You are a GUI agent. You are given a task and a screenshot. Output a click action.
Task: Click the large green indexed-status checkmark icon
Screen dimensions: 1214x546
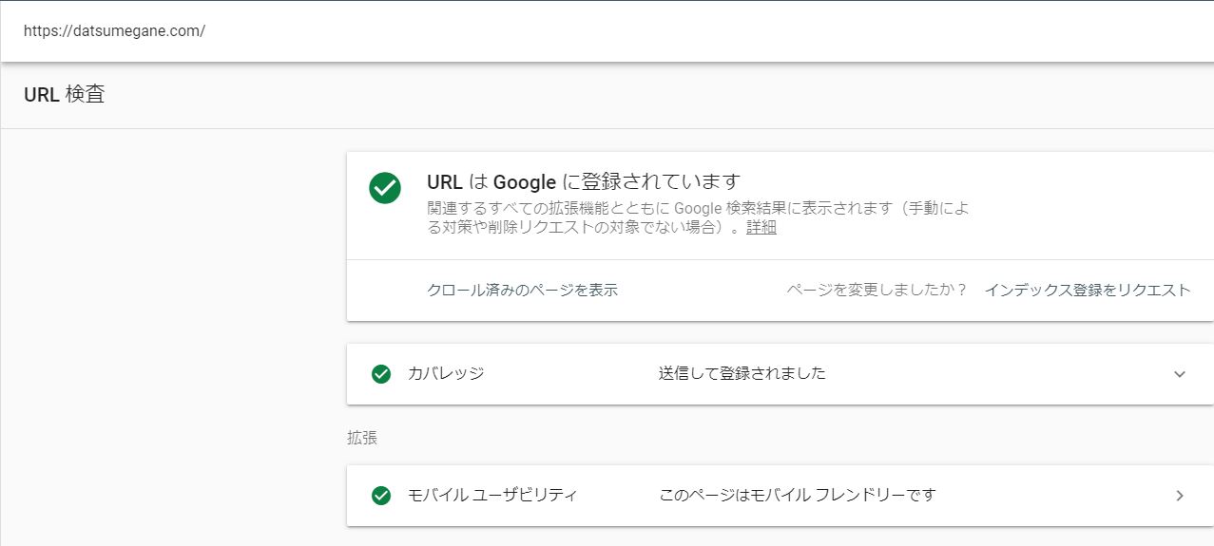pyautogui.click(x=385, y=188)
